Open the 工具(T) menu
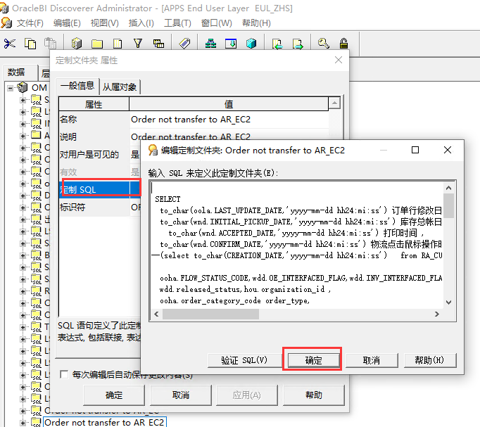The width and height of the screenshot is (480, 427). pyautogui.click(x=177, y=23)
